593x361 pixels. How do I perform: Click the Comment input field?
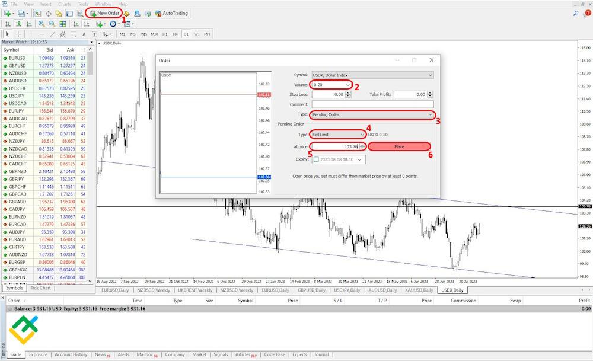click(x=372, y=104)
